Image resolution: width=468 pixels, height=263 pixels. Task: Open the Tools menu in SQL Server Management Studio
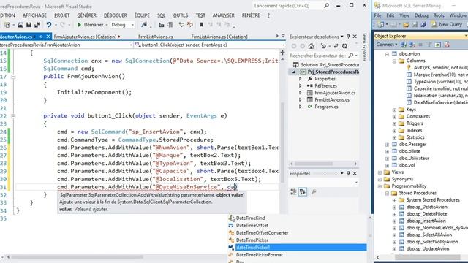439,15
